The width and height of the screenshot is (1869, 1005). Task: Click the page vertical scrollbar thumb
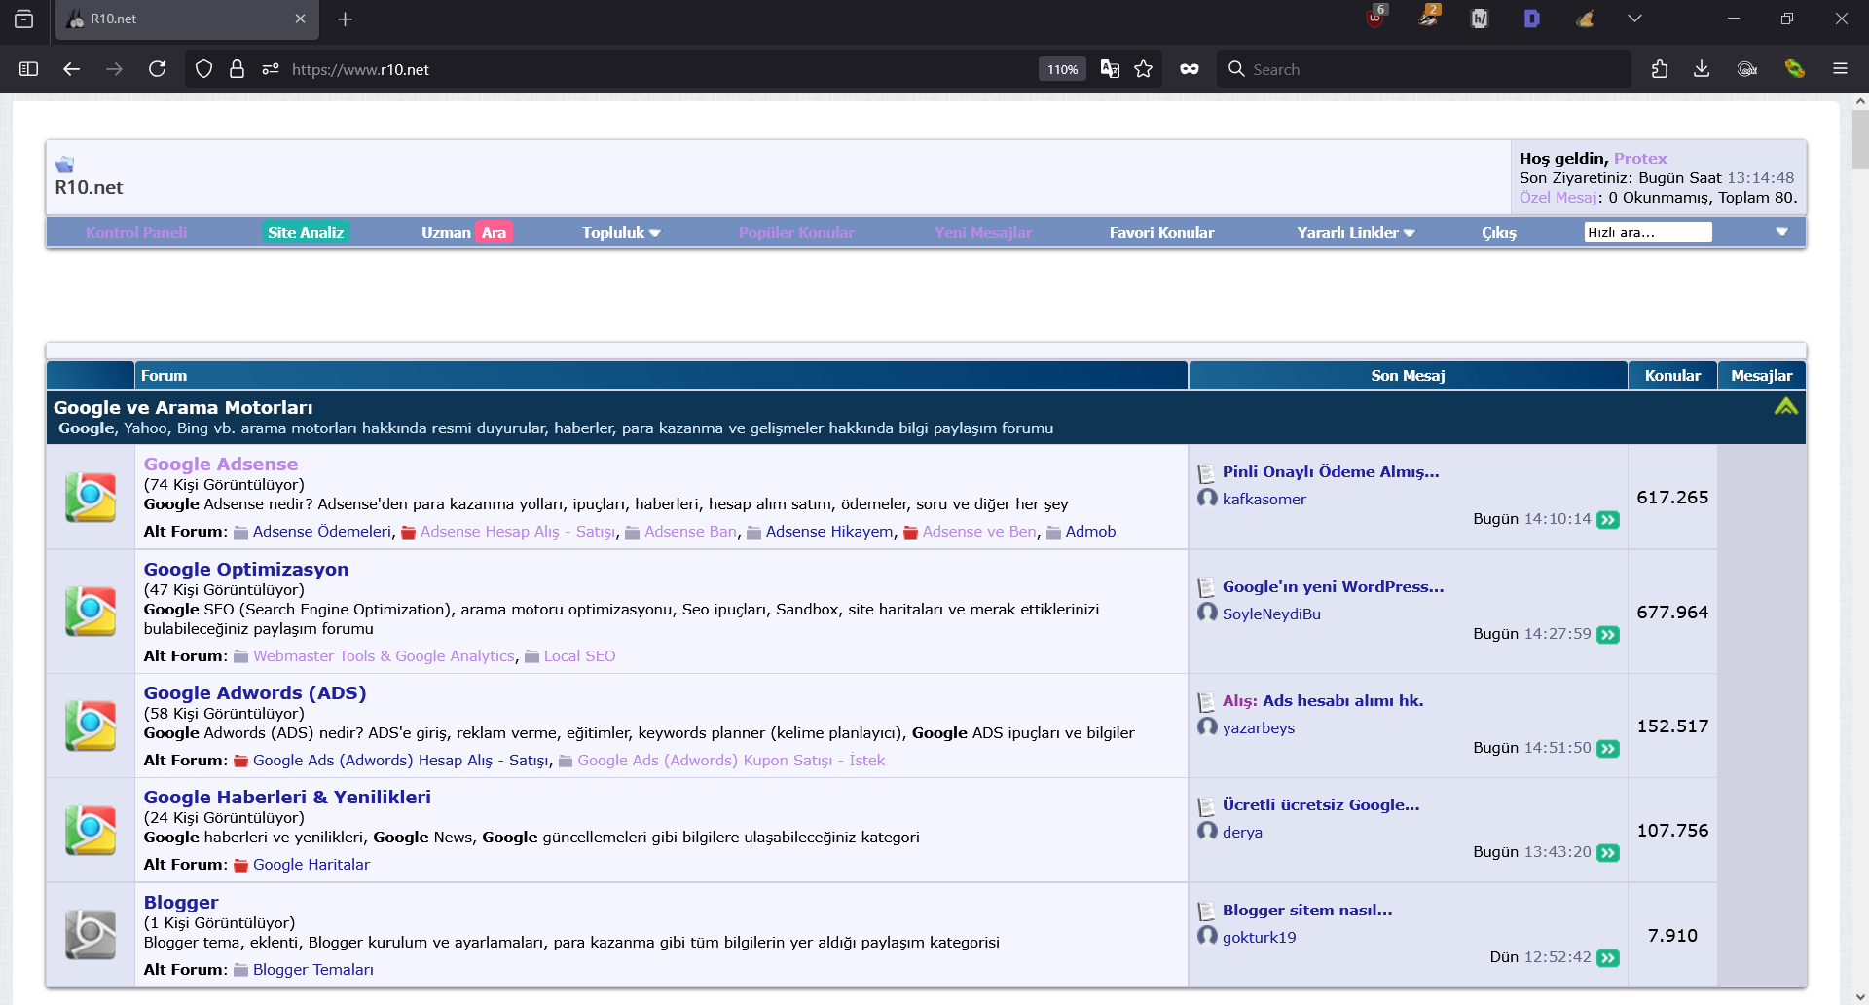[x=1859, y=139]
